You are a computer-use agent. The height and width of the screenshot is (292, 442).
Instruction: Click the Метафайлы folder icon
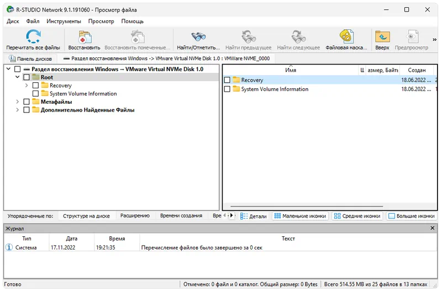pos(35,102)
